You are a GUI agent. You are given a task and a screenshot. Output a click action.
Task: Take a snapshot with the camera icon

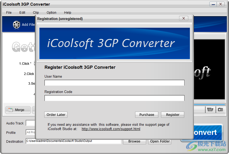(x=220, y=109)
